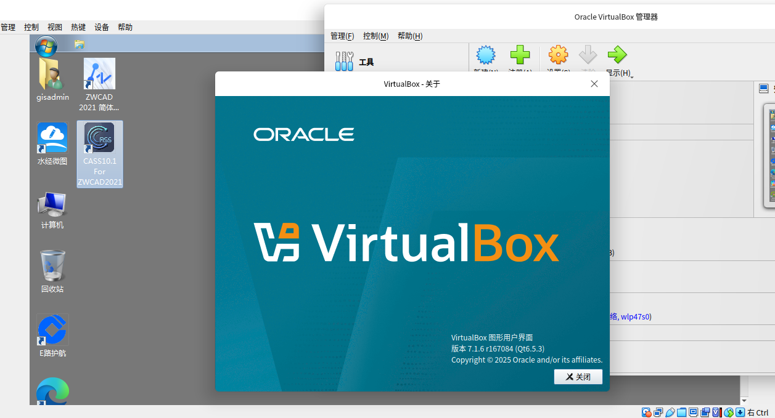Screen dimensions: 775x418
Task: Open the 设备 menu of the VM window
Action: (x=102, y=27)
